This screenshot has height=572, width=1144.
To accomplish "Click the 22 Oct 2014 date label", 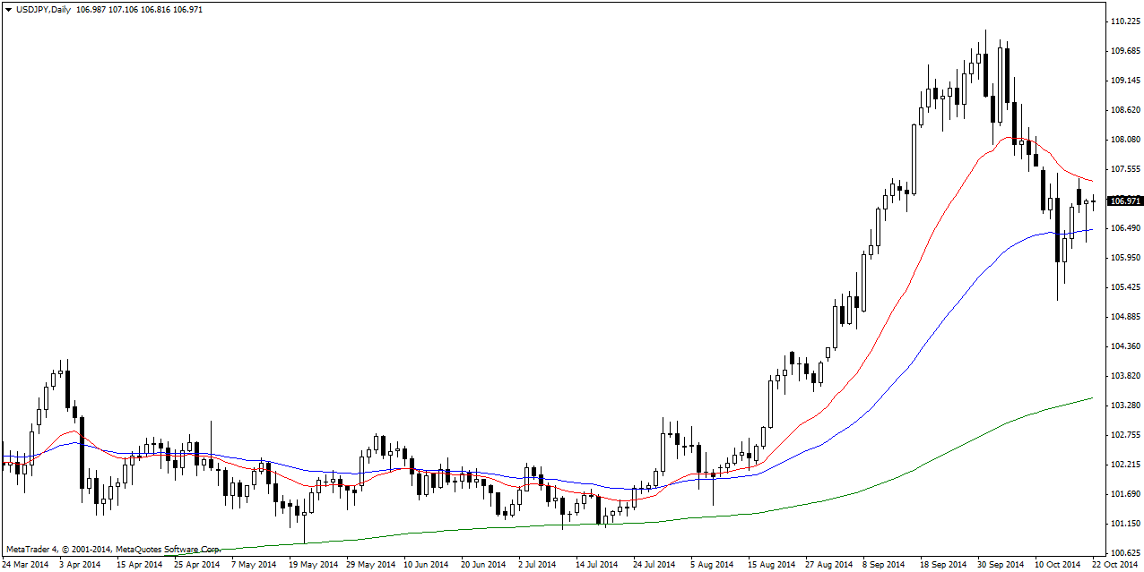I will point(1114,565).
